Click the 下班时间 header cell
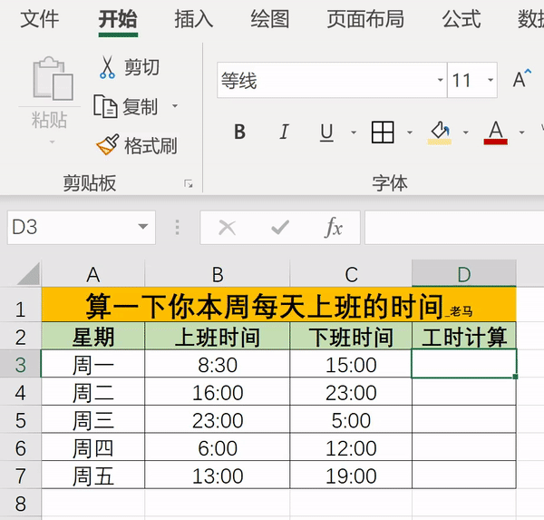Image resolution: width=544 pixels, height=520 pixels. click(351, 337)
